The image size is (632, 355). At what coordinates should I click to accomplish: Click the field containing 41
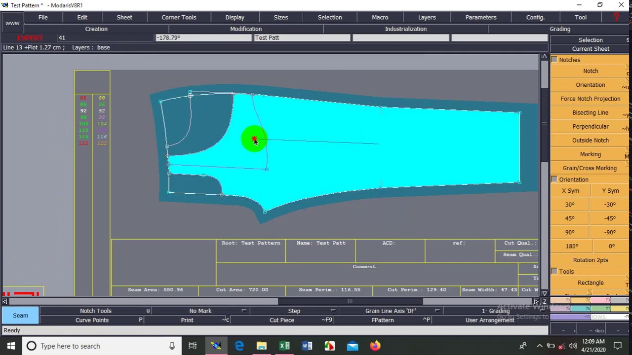[105, 38]
